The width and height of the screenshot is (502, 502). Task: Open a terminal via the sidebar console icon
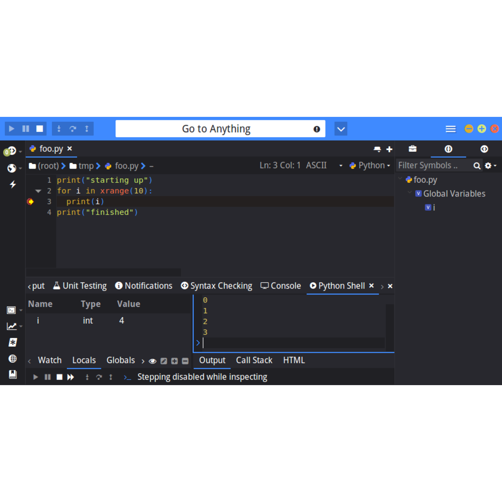(11, 310)
